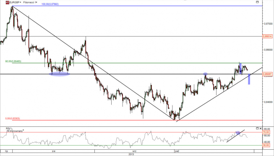274x156 pixels.
Task: Click the 'sie' month segment on timeline
Action: click(53, 151)
